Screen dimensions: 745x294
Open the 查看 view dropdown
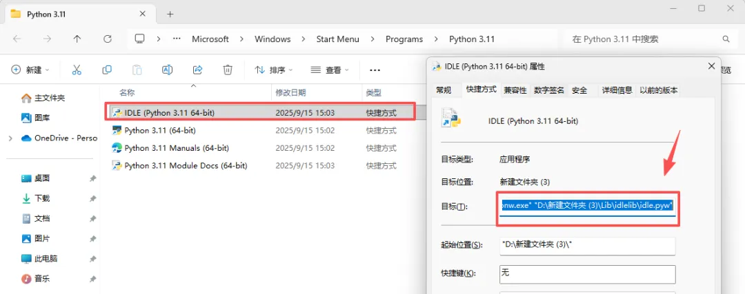tap(330, 70)
